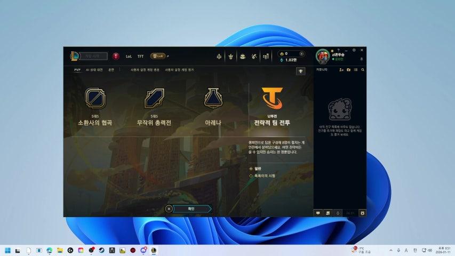The image size is (455, 256).
Task: Open the LoR external link button
Action: 159,56
